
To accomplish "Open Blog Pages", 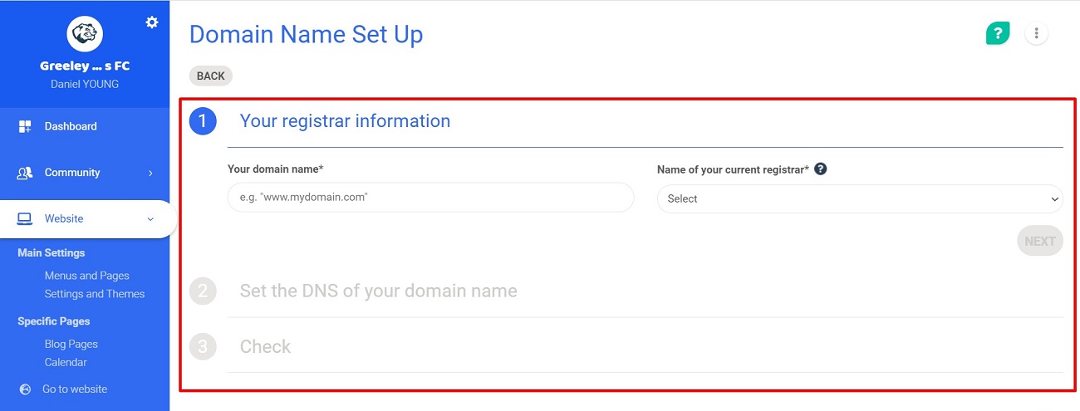I will click(71, 344).
